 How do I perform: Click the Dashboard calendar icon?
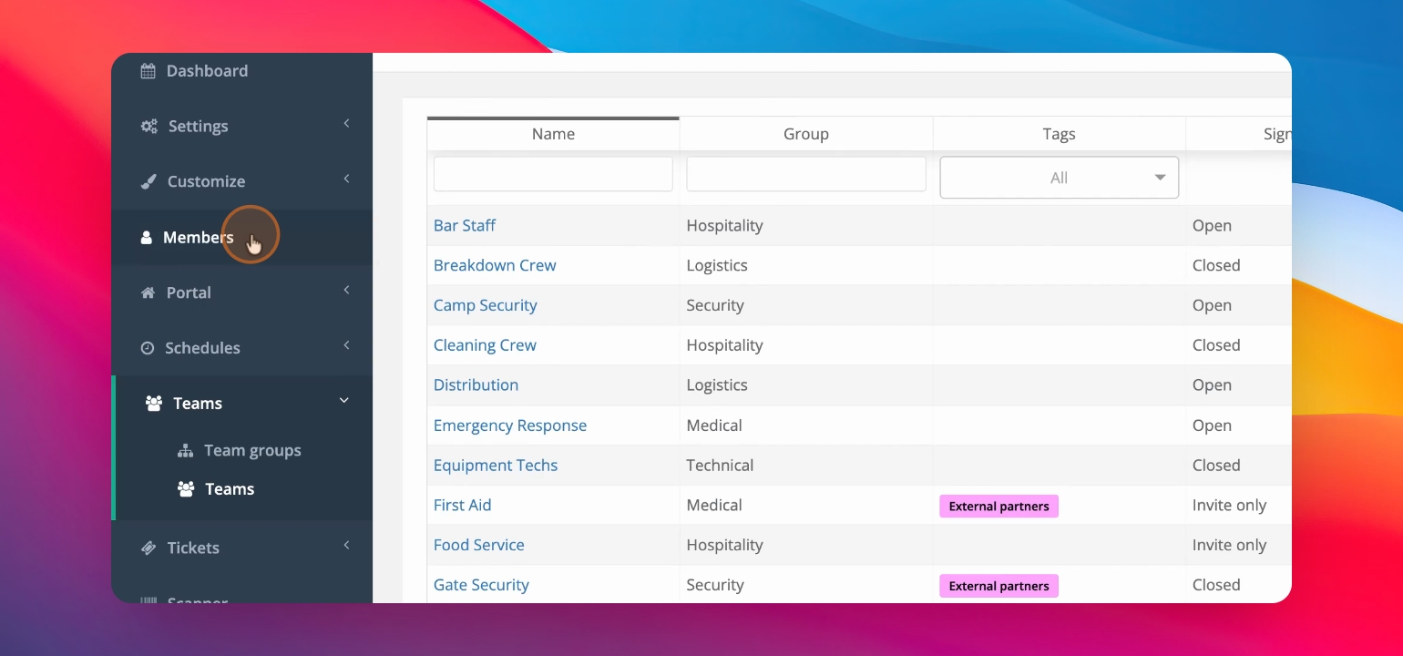[x=148, y=71]
